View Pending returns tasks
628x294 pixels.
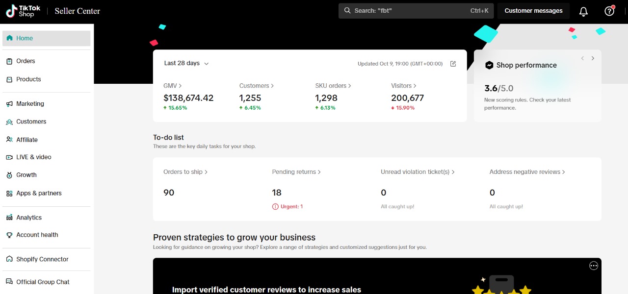coord(296,172)
